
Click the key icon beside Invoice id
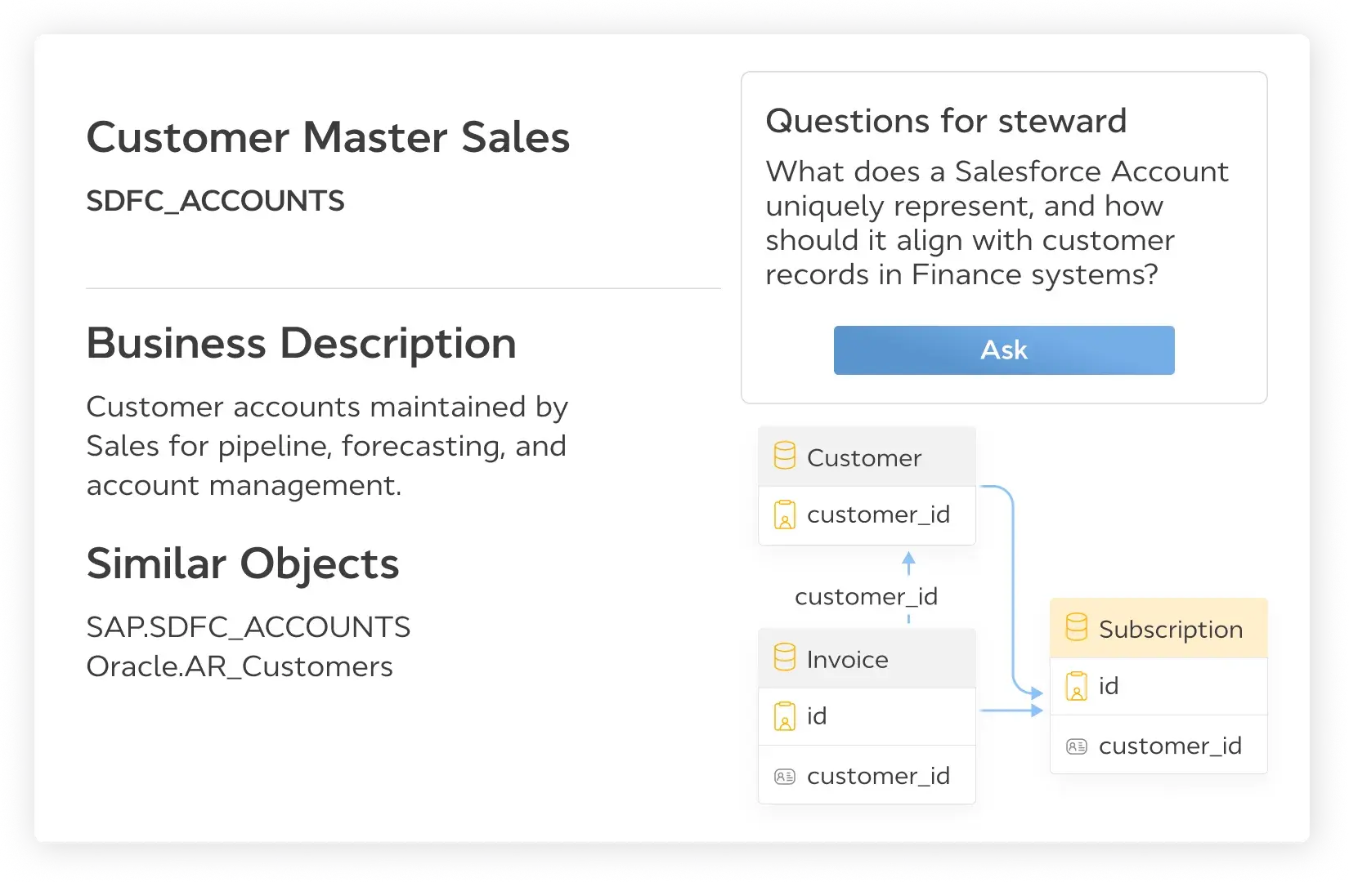[784, 716]
